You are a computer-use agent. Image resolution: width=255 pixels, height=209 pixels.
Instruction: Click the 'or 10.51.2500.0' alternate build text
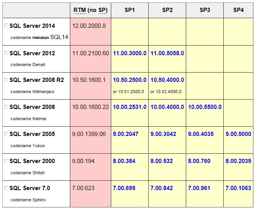pyautogui.click(x=128, y=92)
